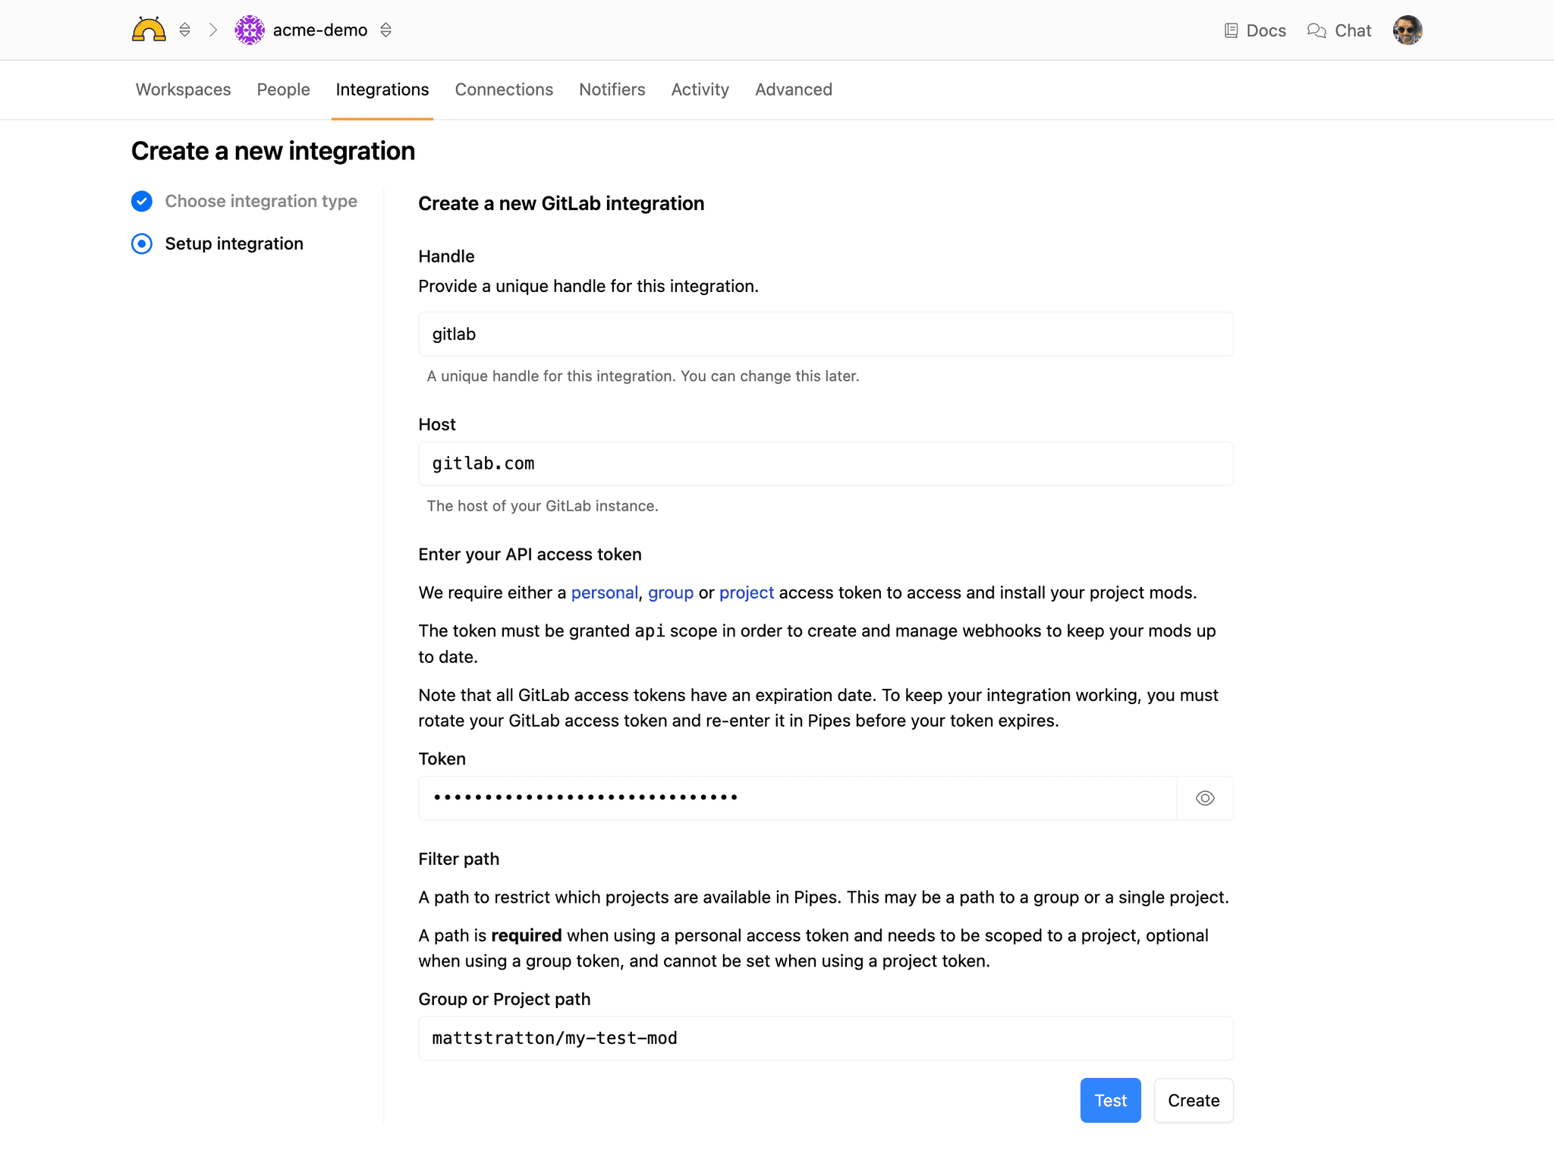Open the group access token link
The width and height of the screenshot is (1554, 1169).
click(671, 592)
